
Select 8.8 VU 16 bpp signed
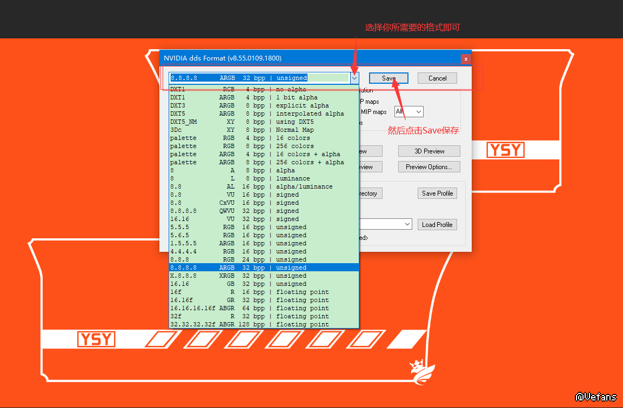tap(264, 195)
